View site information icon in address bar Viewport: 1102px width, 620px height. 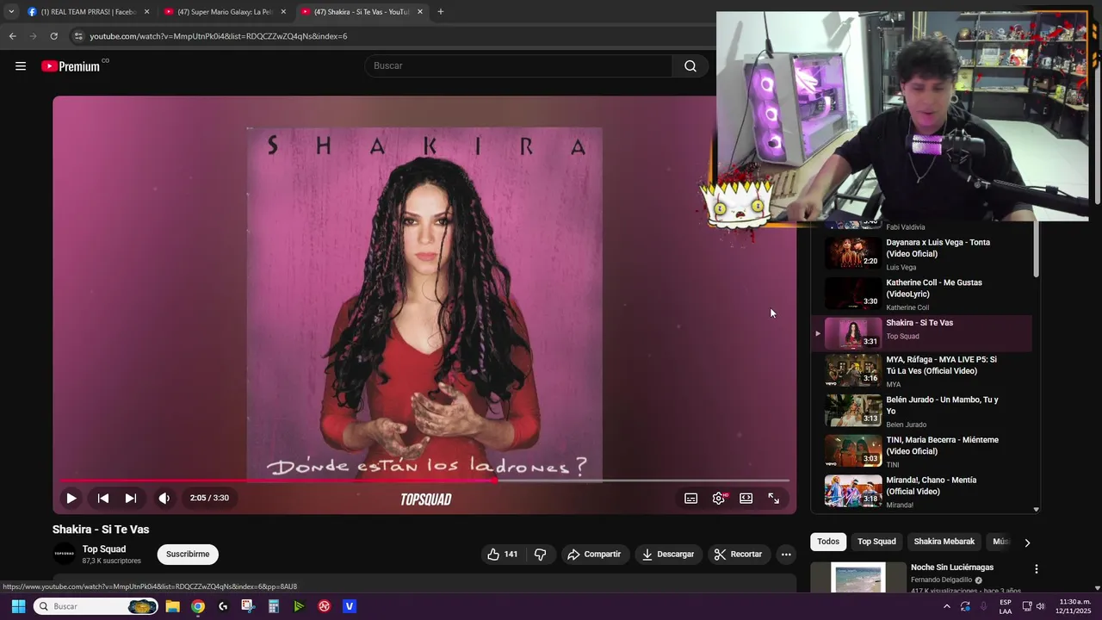coord(78,36)
